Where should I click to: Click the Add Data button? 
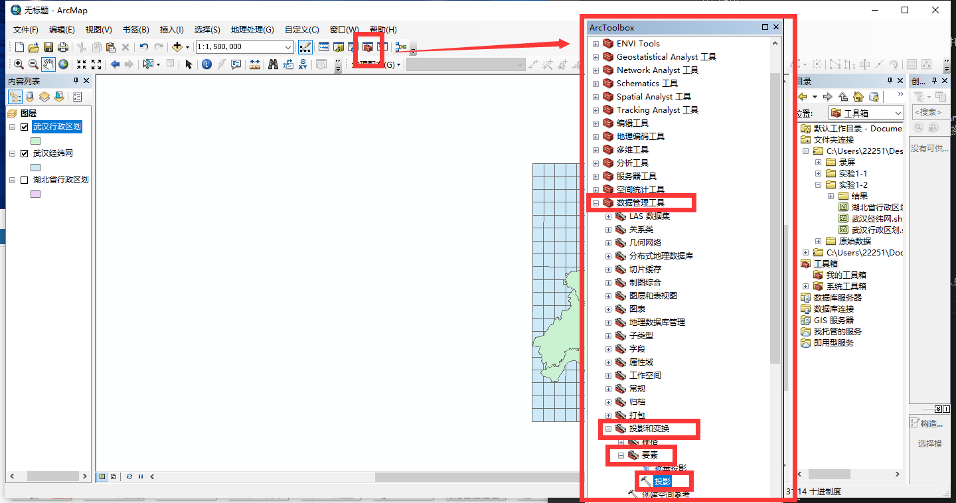pos(177,47)
